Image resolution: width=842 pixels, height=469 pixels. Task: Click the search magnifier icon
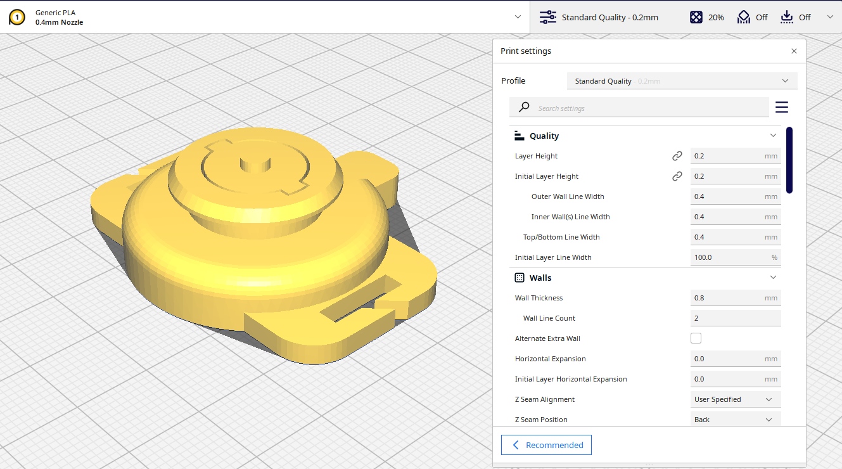[x=524, y=108]
